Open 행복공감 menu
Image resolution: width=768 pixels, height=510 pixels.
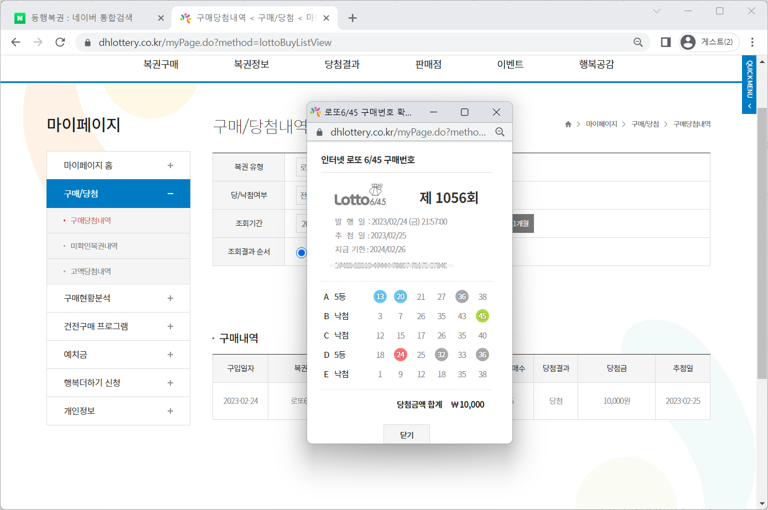click(x=596, y=64)
